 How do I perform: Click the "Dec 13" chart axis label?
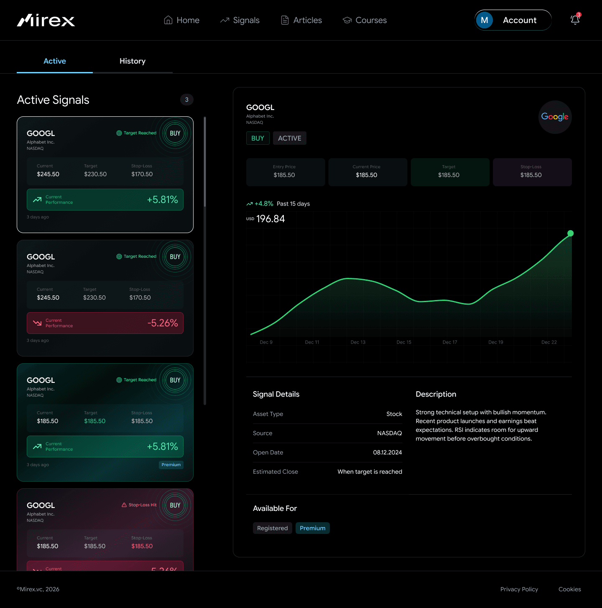pyautogui.click(x=358, y=342)
